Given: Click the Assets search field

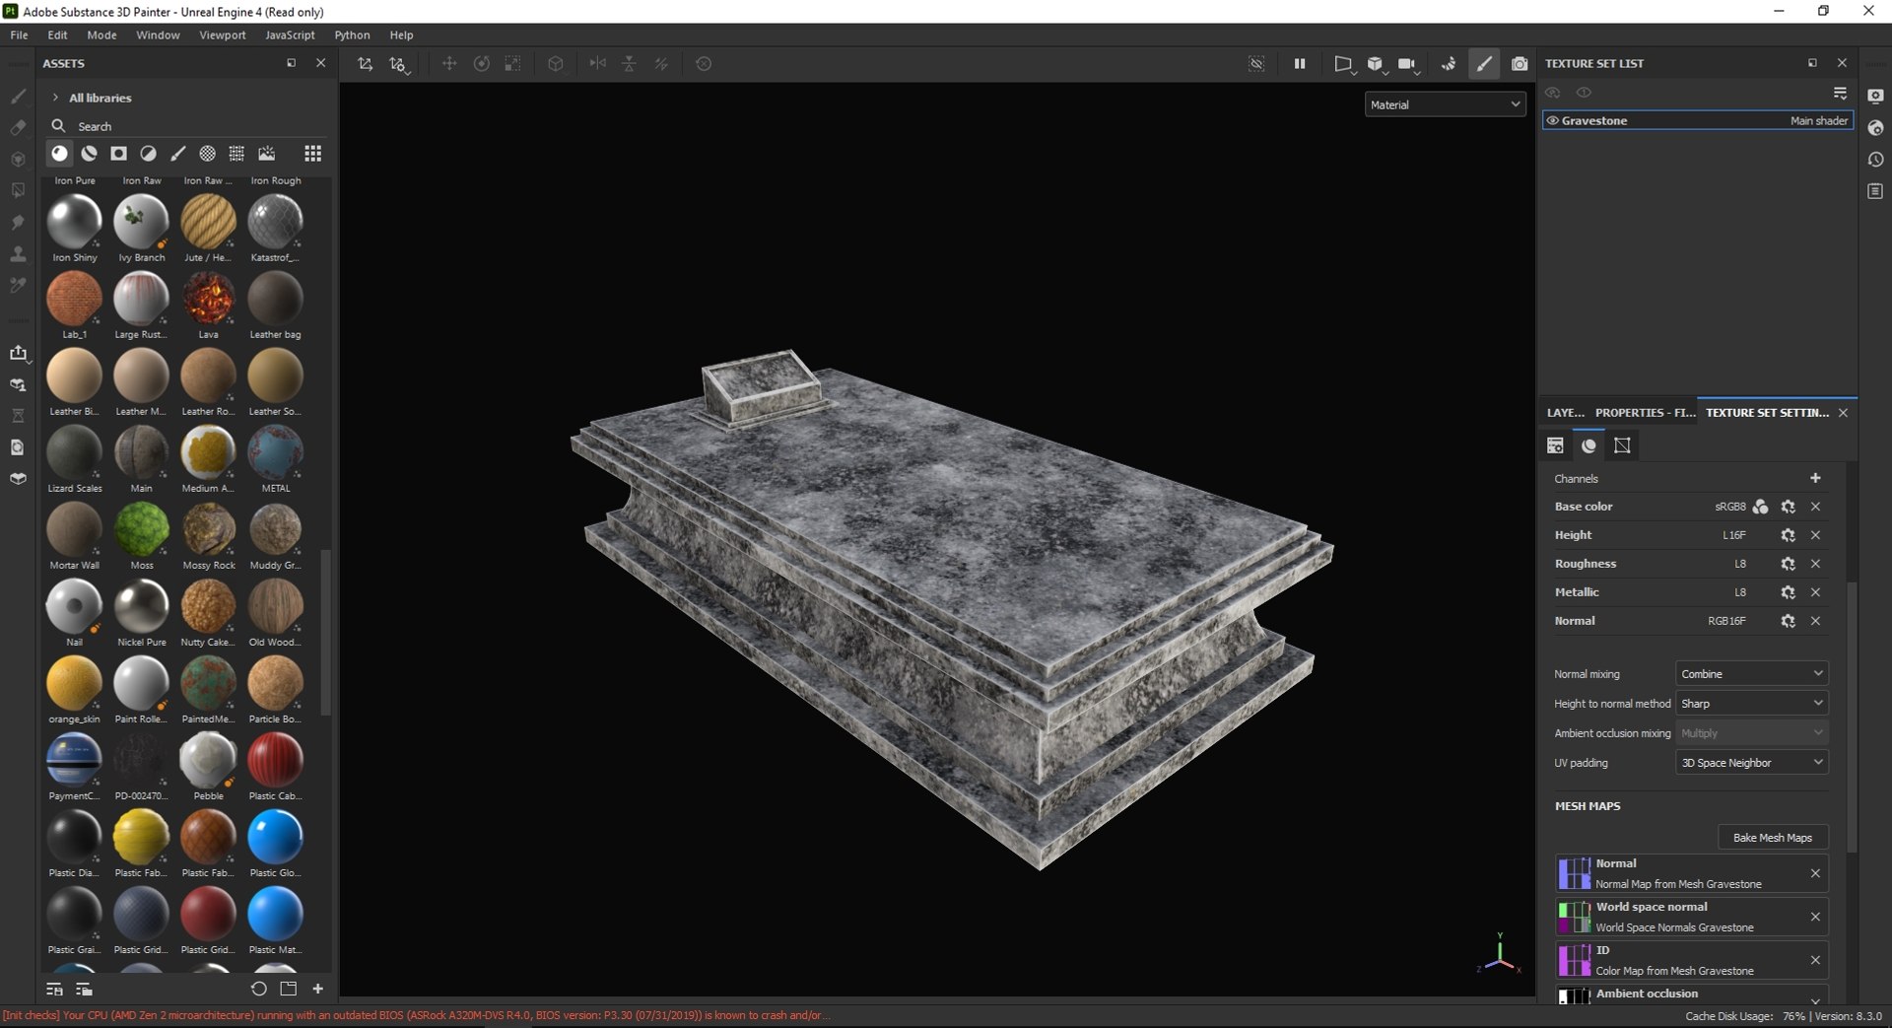Looking at the screenshot, I should point(187,126).
